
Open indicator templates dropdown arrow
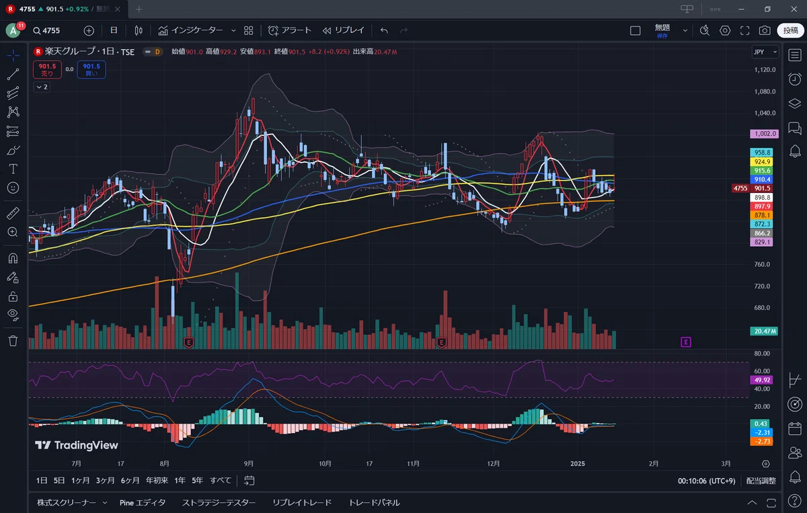233,30
